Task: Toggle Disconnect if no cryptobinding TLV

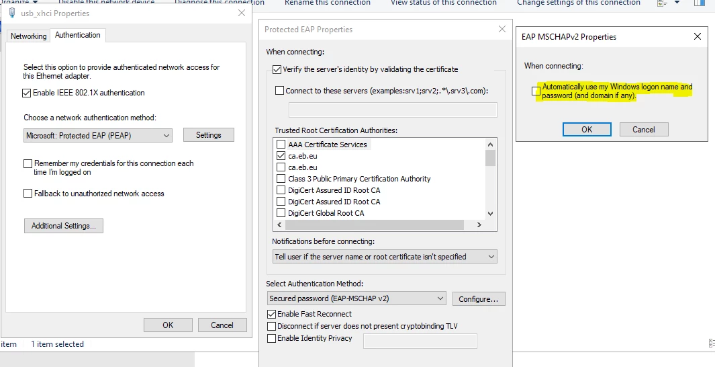Action: point(271,327)
